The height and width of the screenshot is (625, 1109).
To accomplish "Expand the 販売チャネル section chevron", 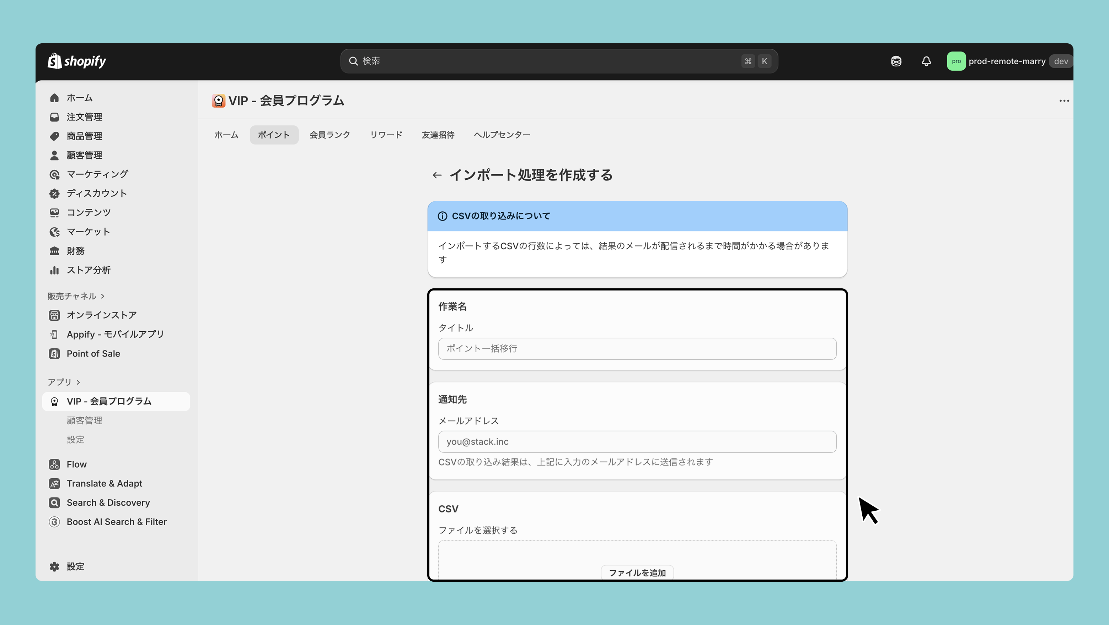I will (103, 296).
